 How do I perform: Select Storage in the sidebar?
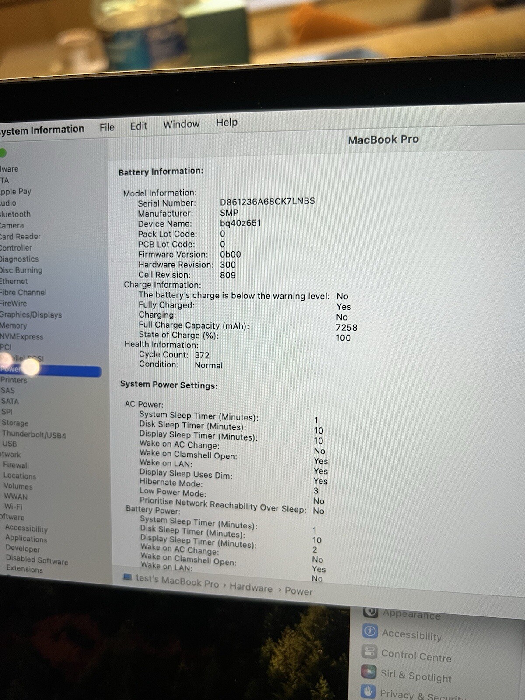15,423
